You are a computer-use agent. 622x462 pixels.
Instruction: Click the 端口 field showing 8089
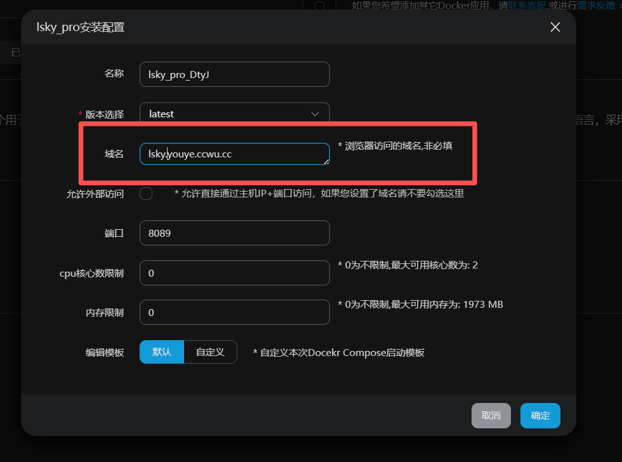point(234,233)
